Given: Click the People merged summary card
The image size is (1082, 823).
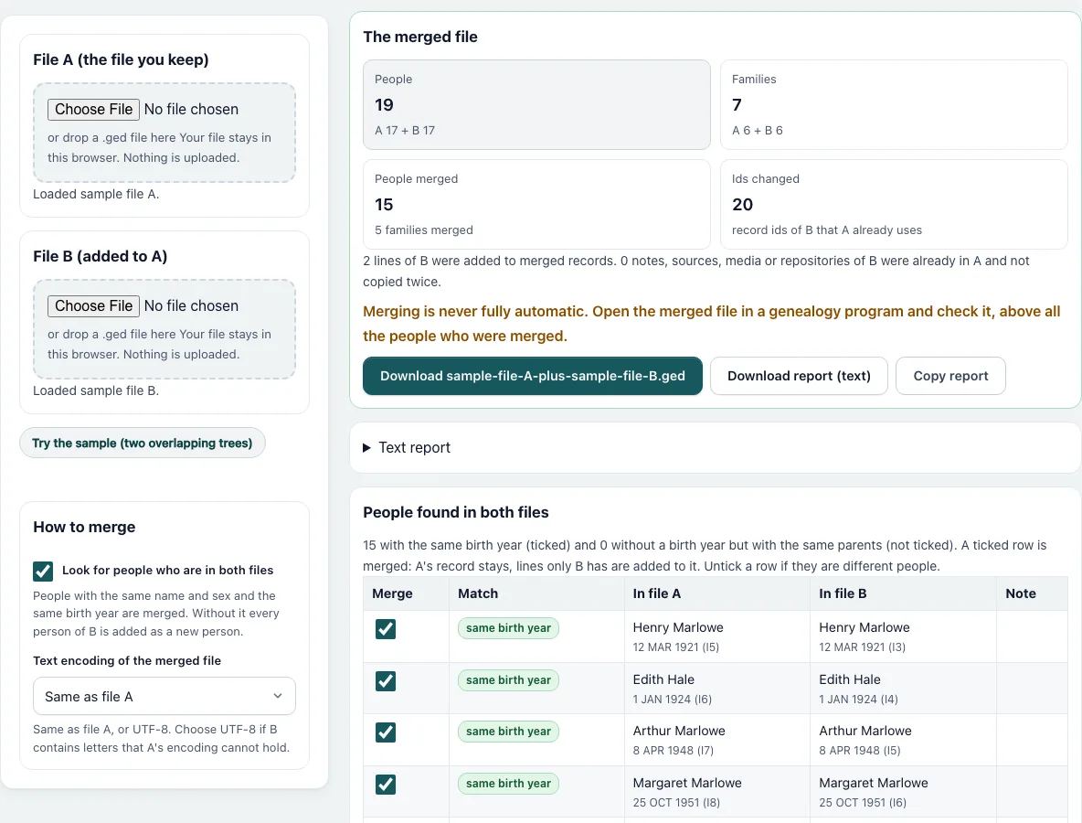Looking at the screenshot, I should 536,204.
